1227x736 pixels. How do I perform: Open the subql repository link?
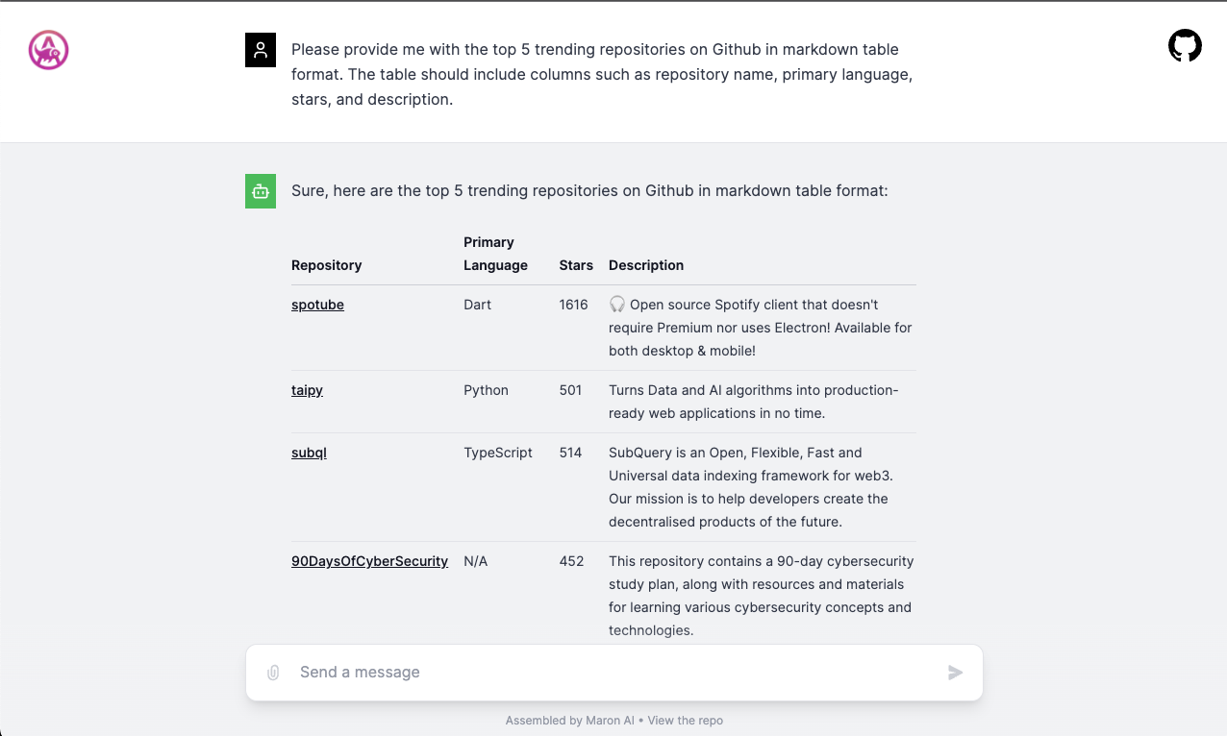tap(309, 453)
